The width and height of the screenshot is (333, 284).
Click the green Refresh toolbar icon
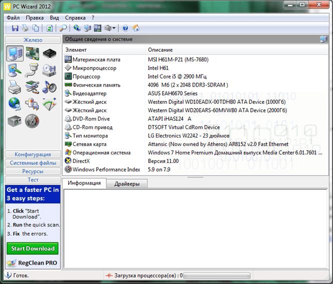50,28
